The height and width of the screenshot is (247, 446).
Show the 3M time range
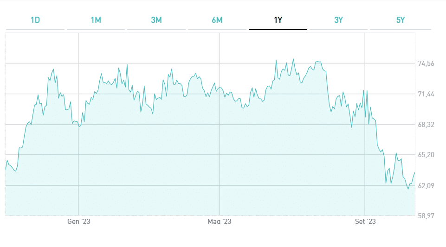[x=156, y=20]
